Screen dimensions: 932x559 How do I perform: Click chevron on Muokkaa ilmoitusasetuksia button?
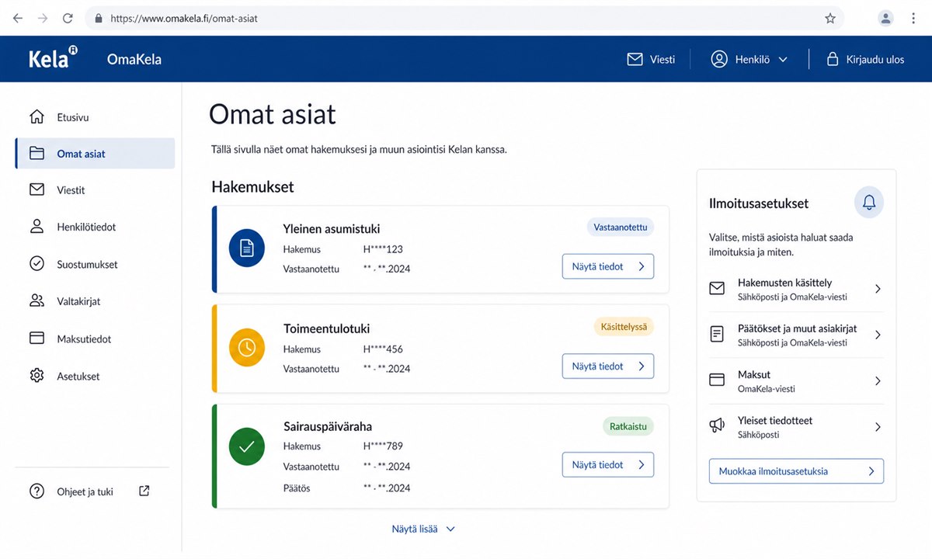pyautogui.click(x=871, y=471)
